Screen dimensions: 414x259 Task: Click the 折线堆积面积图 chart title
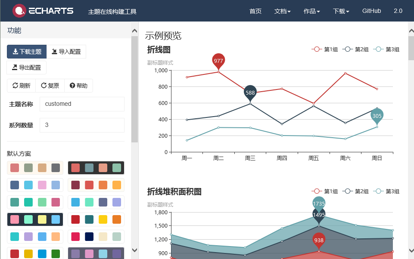pyautogui.click(x=174, y=191)
